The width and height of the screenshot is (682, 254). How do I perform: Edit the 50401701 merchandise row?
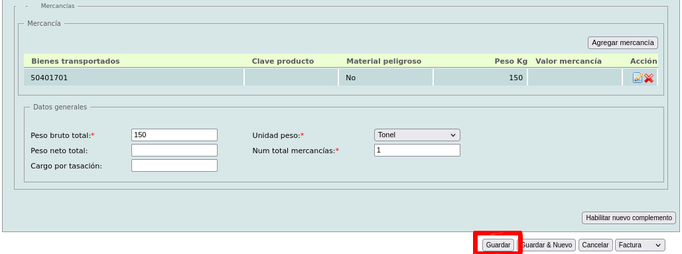638,78
